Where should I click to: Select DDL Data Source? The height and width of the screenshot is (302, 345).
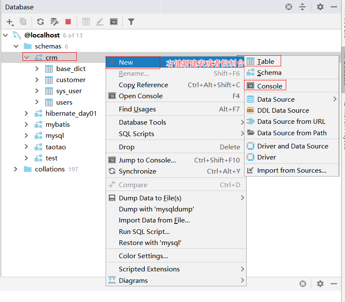(x=291, y=110)
